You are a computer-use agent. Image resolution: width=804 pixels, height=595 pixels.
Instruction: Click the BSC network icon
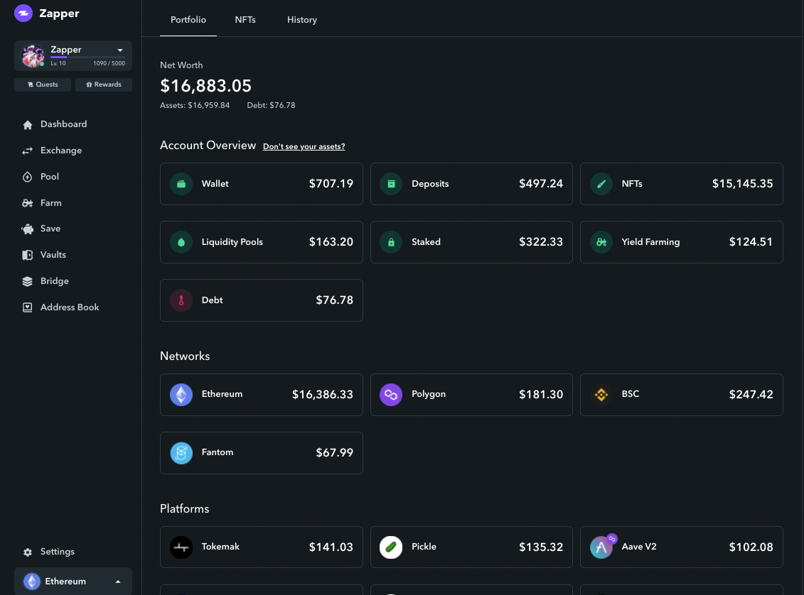[601, 395]
